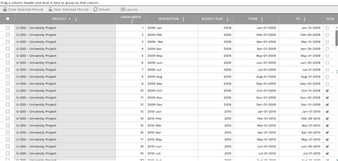Screen dimensions: 338x161
Task: Click the Project column sort arrow
Action: pyautogui.click(x=70, y=19)
